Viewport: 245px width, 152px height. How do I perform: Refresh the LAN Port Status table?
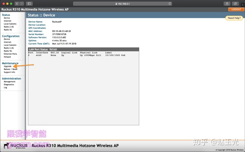click(x=53, y=49)
